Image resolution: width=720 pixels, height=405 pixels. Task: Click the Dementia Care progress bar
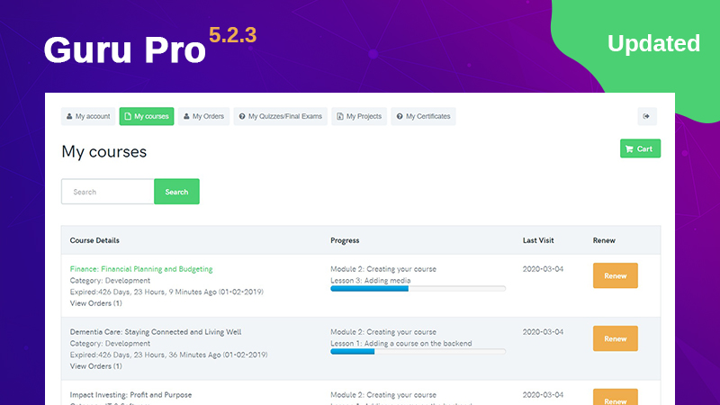tap(418, 352)
